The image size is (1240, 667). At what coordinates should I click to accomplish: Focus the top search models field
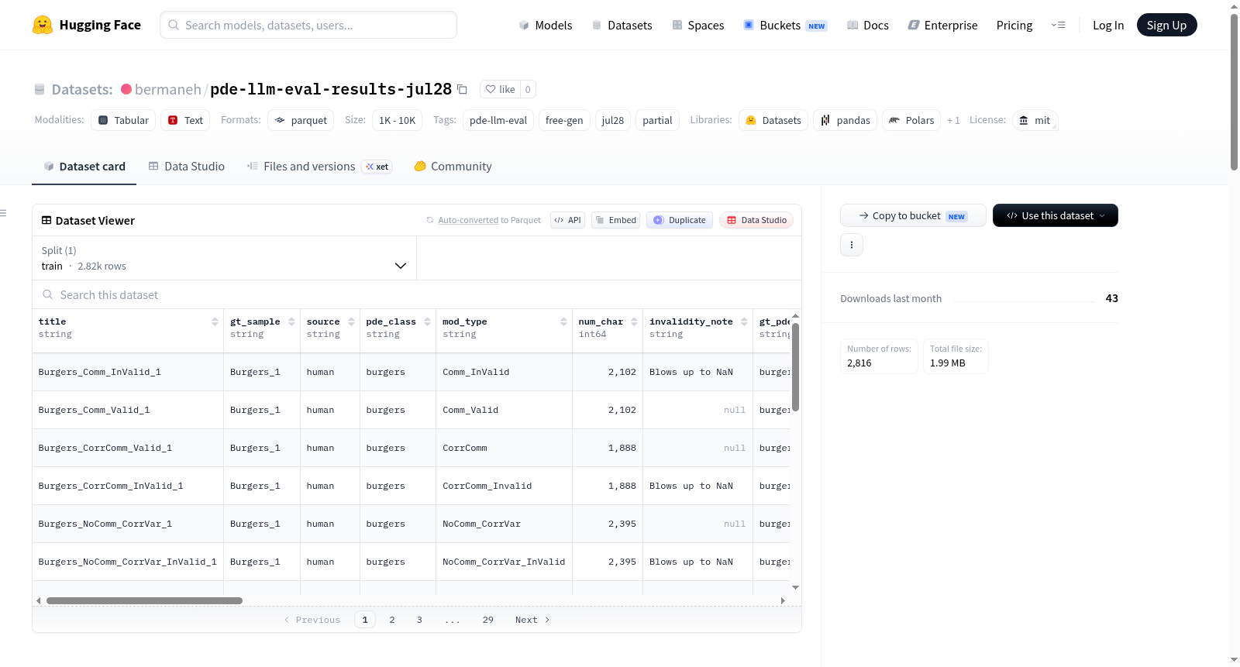308,25
